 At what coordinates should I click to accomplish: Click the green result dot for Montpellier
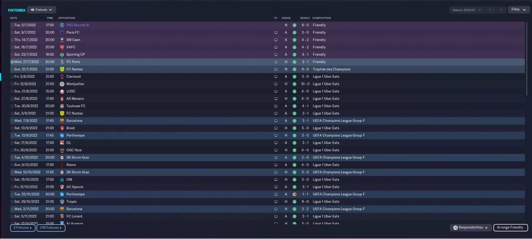coord(294,84)
